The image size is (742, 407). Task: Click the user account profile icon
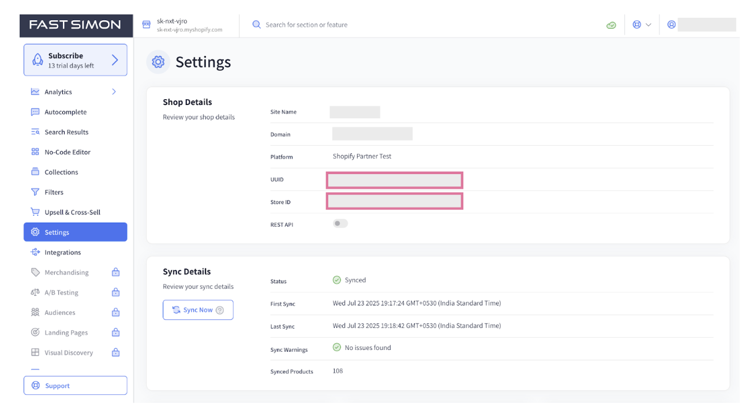671,25
